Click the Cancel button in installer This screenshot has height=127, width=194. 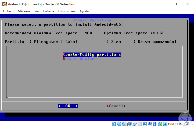[x=116, y=106]
